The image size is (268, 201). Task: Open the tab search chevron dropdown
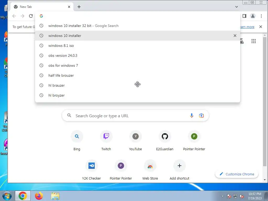(237, 7)
